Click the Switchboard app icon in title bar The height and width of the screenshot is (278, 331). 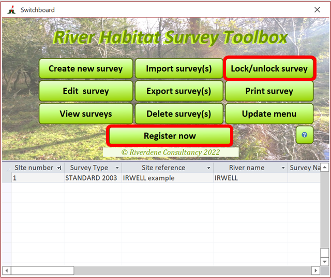tap(11, 10)
